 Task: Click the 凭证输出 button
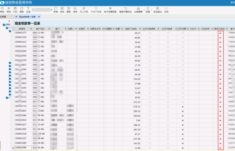point(158,10)
